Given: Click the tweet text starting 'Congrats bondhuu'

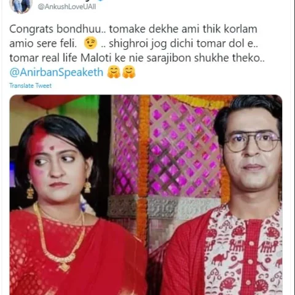Looking at the screenshot, I should coord(137,44).
